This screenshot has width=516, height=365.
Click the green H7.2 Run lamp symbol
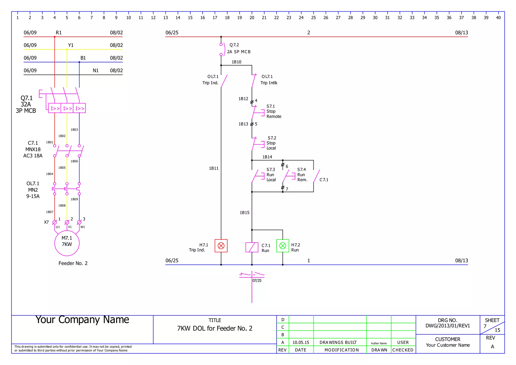[x=283, y=246]
